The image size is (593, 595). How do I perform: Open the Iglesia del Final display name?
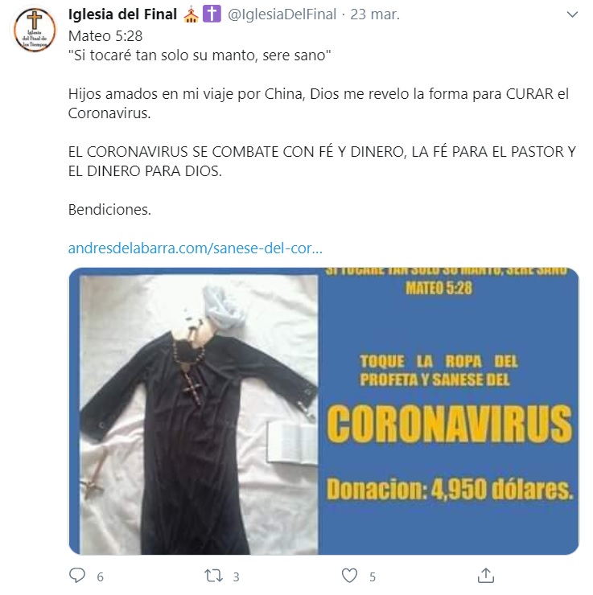(x=122, y=14)
